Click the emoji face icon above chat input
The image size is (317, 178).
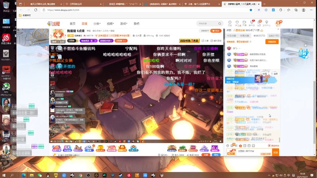pos(228,146)
